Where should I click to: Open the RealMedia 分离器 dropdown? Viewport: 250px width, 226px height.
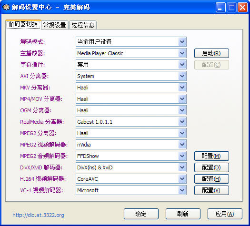point(131,122)
